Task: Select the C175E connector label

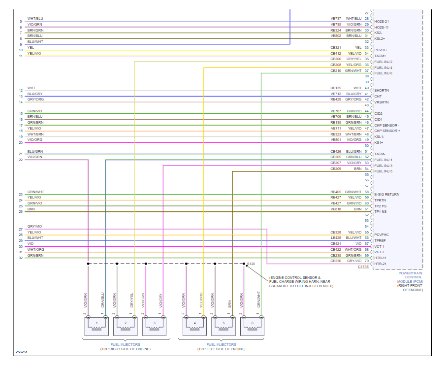Action: point(363,267)
